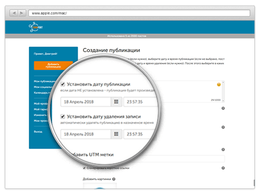Open the SmmPort logo in the header
The width and height of the screenshot is (259, 193).
pos(36,27)
